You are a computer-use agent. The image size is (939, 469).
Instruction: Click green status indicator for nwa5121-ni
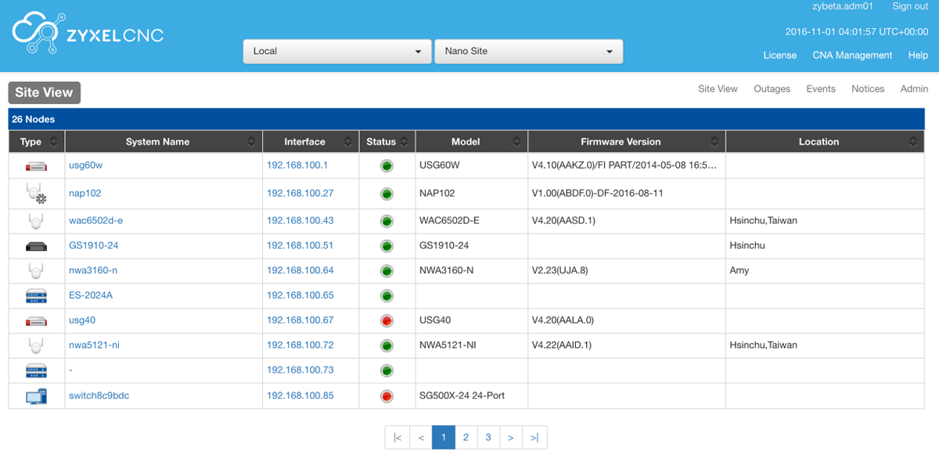pos(387,345)
